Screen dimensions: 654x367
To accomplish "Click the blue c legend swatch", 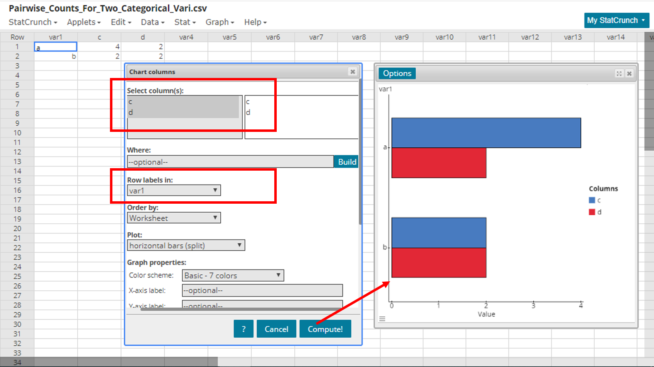I will 592,200.
